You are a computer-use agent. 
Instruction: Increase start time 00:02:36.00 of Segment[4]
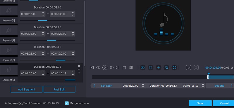click(43, 33)
